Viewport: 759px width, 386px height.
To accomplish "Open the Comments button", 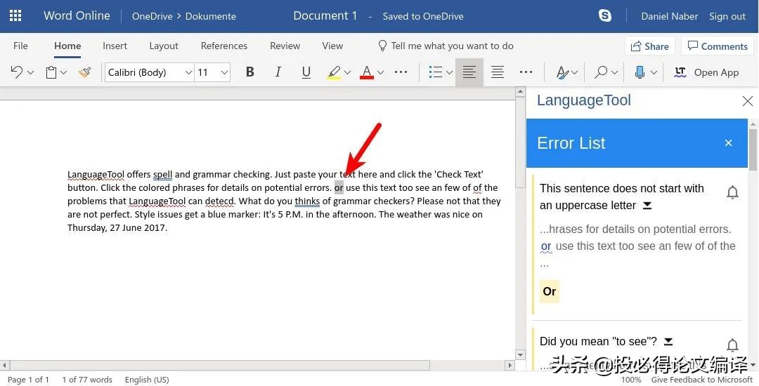I will pyautogui.click(x=718, y=46).
